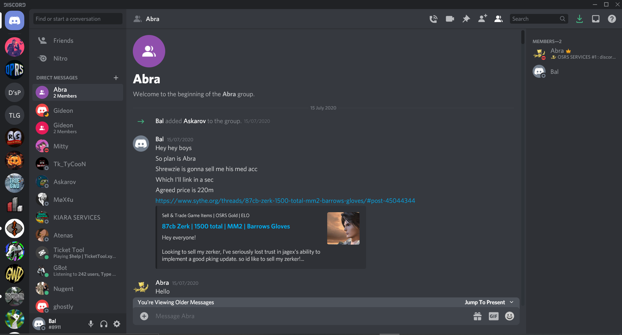Open the GIF picker
The image size is (622, 335).
(493, 316)
